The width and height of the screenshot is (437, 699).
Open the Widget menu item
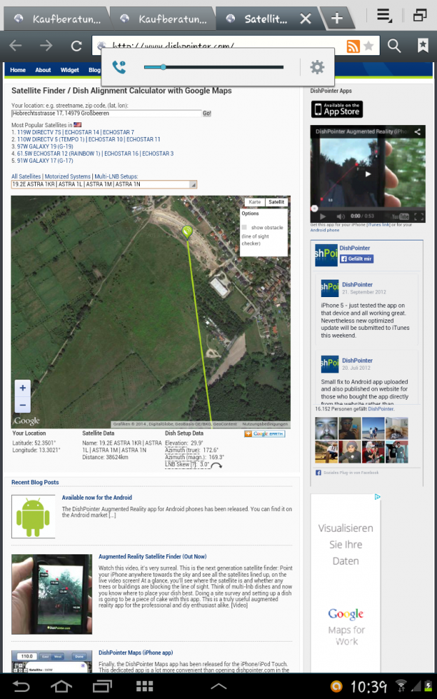tap(69, 70)
